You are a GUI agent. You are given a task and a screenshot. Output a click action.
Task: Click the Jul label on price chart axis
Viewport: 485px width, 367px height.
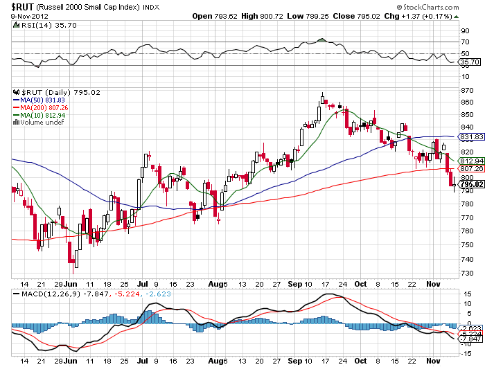[x=143, y=284]
